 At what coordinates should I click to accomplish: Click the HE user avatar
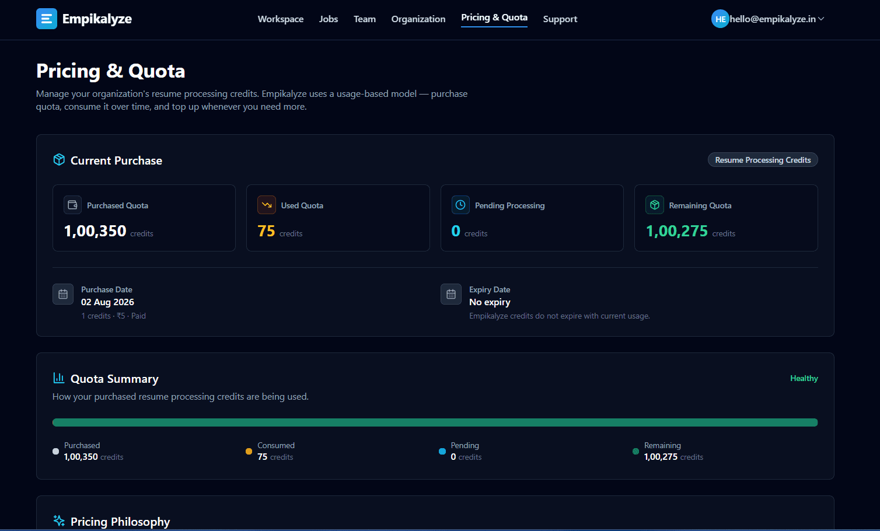coord(721,19)
